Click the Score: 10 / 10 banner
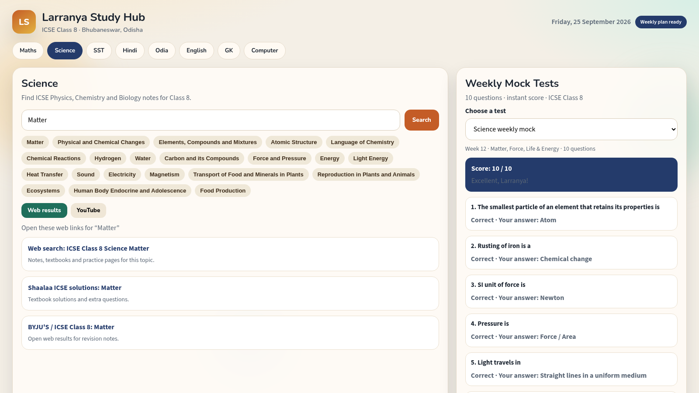Viewport: 699px width, 393px height. [571, 175]
